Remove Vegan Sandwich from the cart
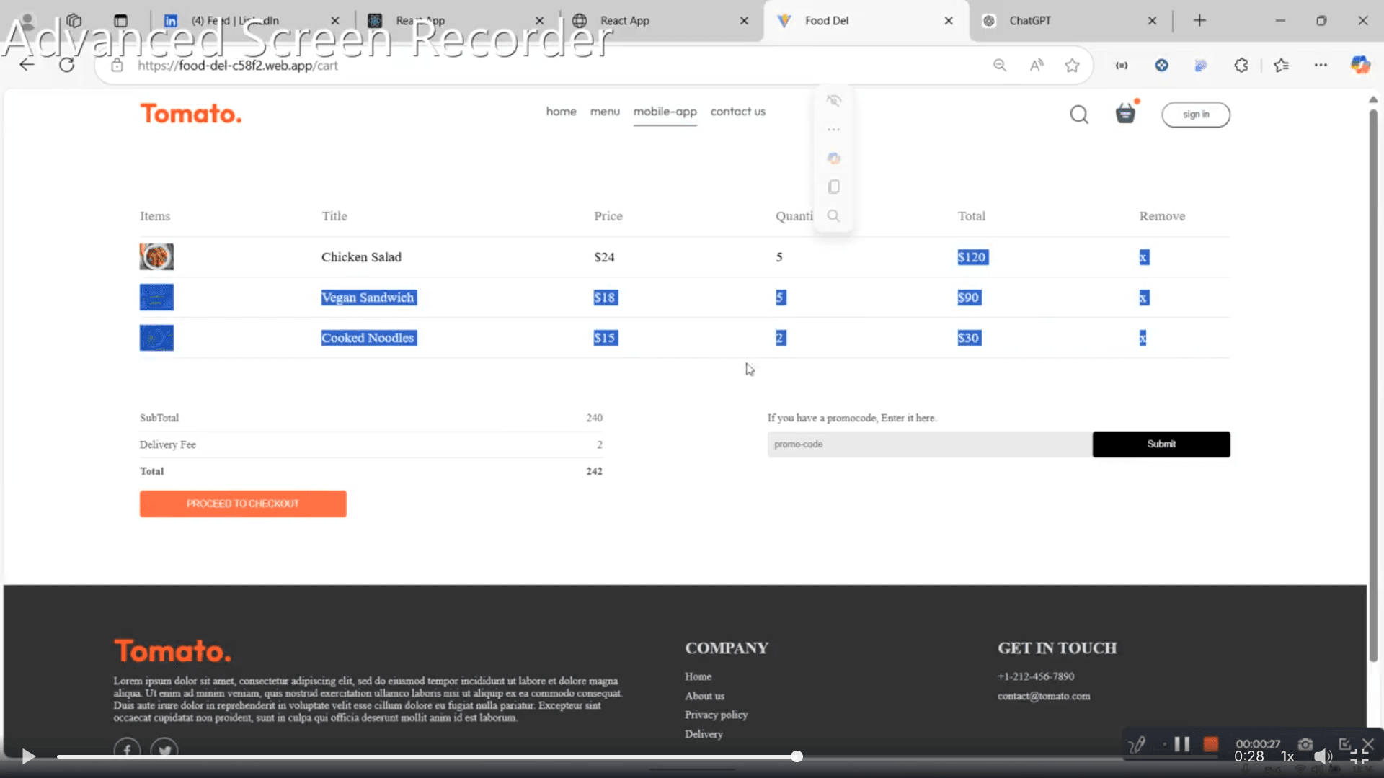Screen dimensions: 1384x778 [1144, 298]
